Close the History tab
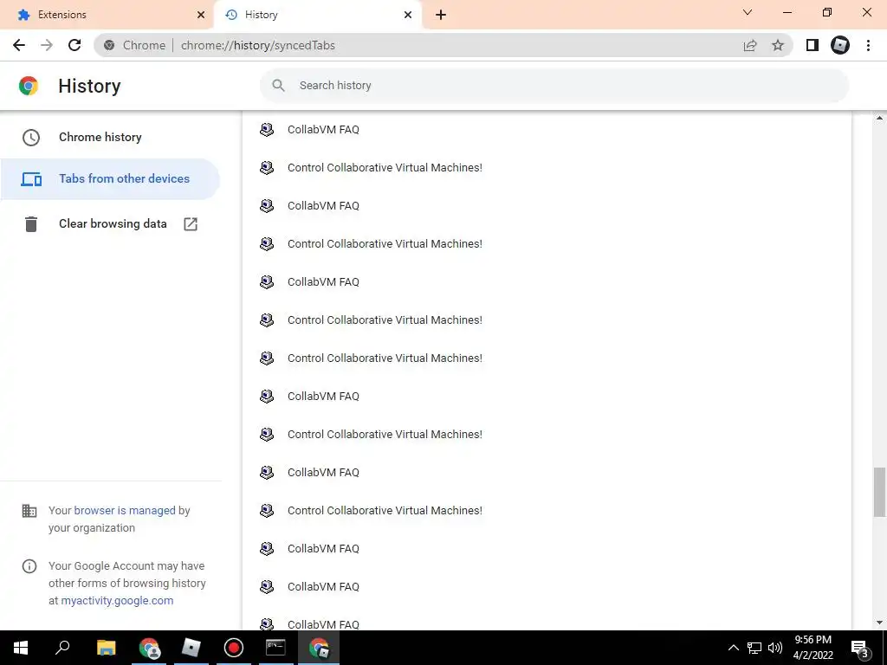 click(408, 15)
